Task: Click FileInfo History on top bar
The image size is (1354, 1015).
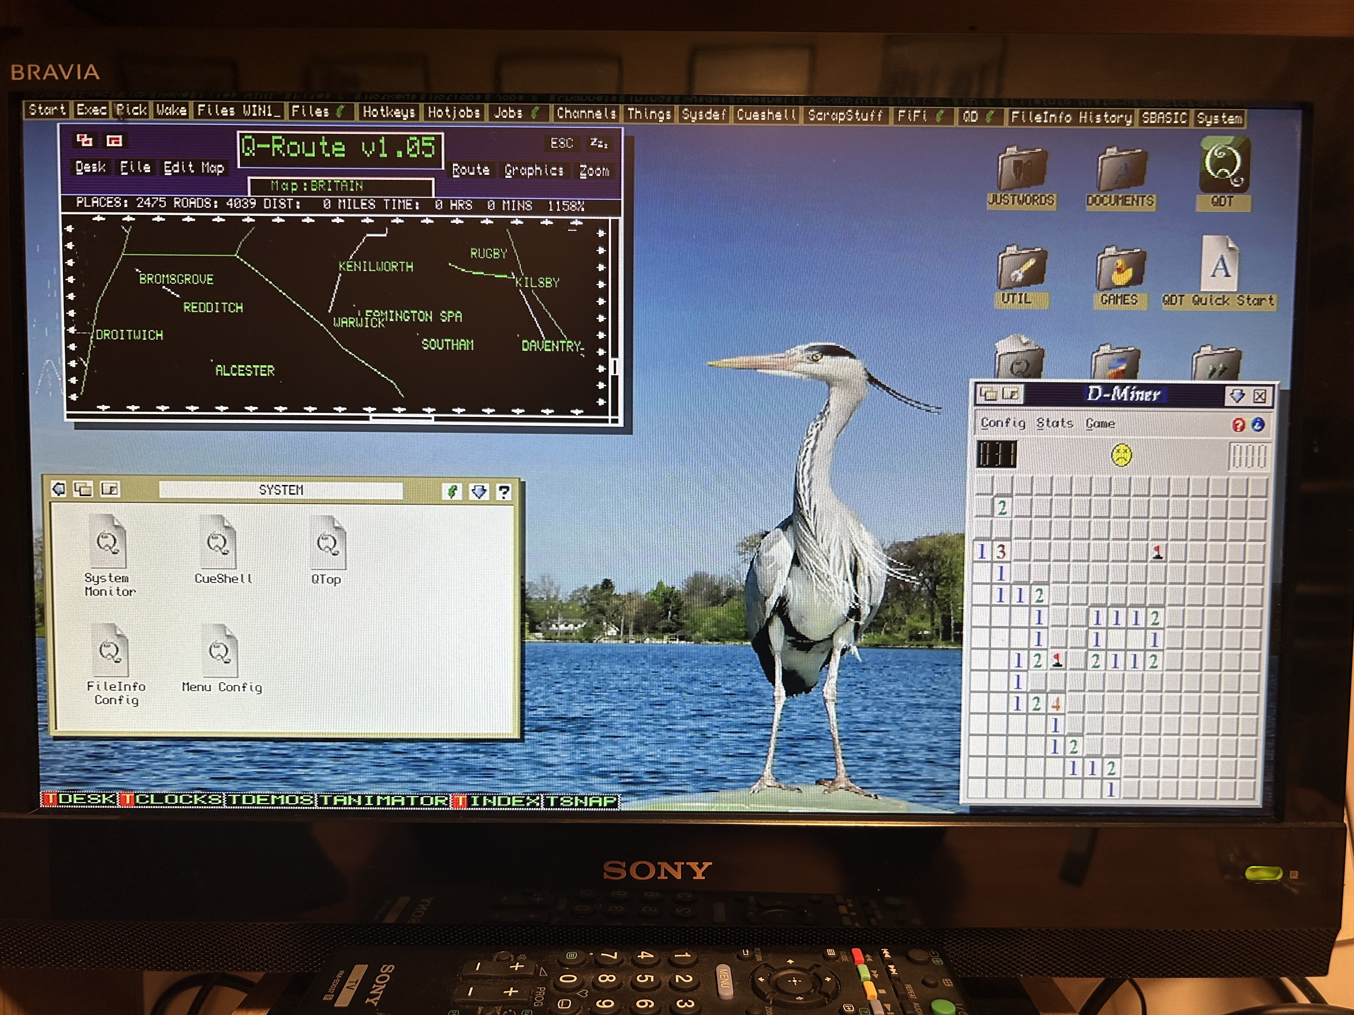Action: click(1071, 117)
